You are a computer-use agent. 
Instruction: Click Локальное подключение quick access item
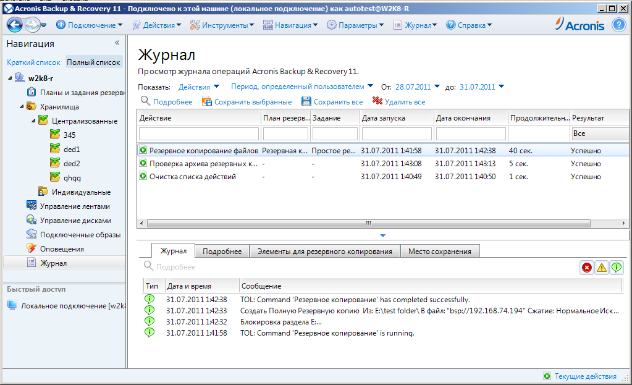[67, 305]
